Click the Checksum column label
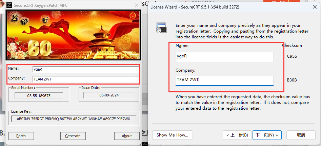This screenshot has width=321, height=146. pos(292,45)
